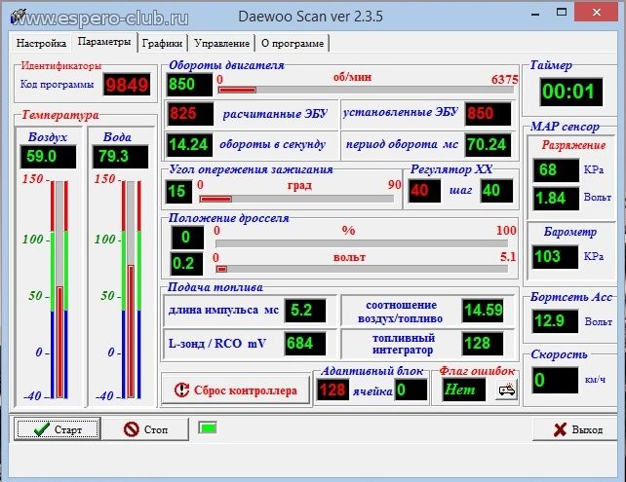This screenshot has height=482, width=626.
Task: Click the Стоп button
Action: pos(145,429)
